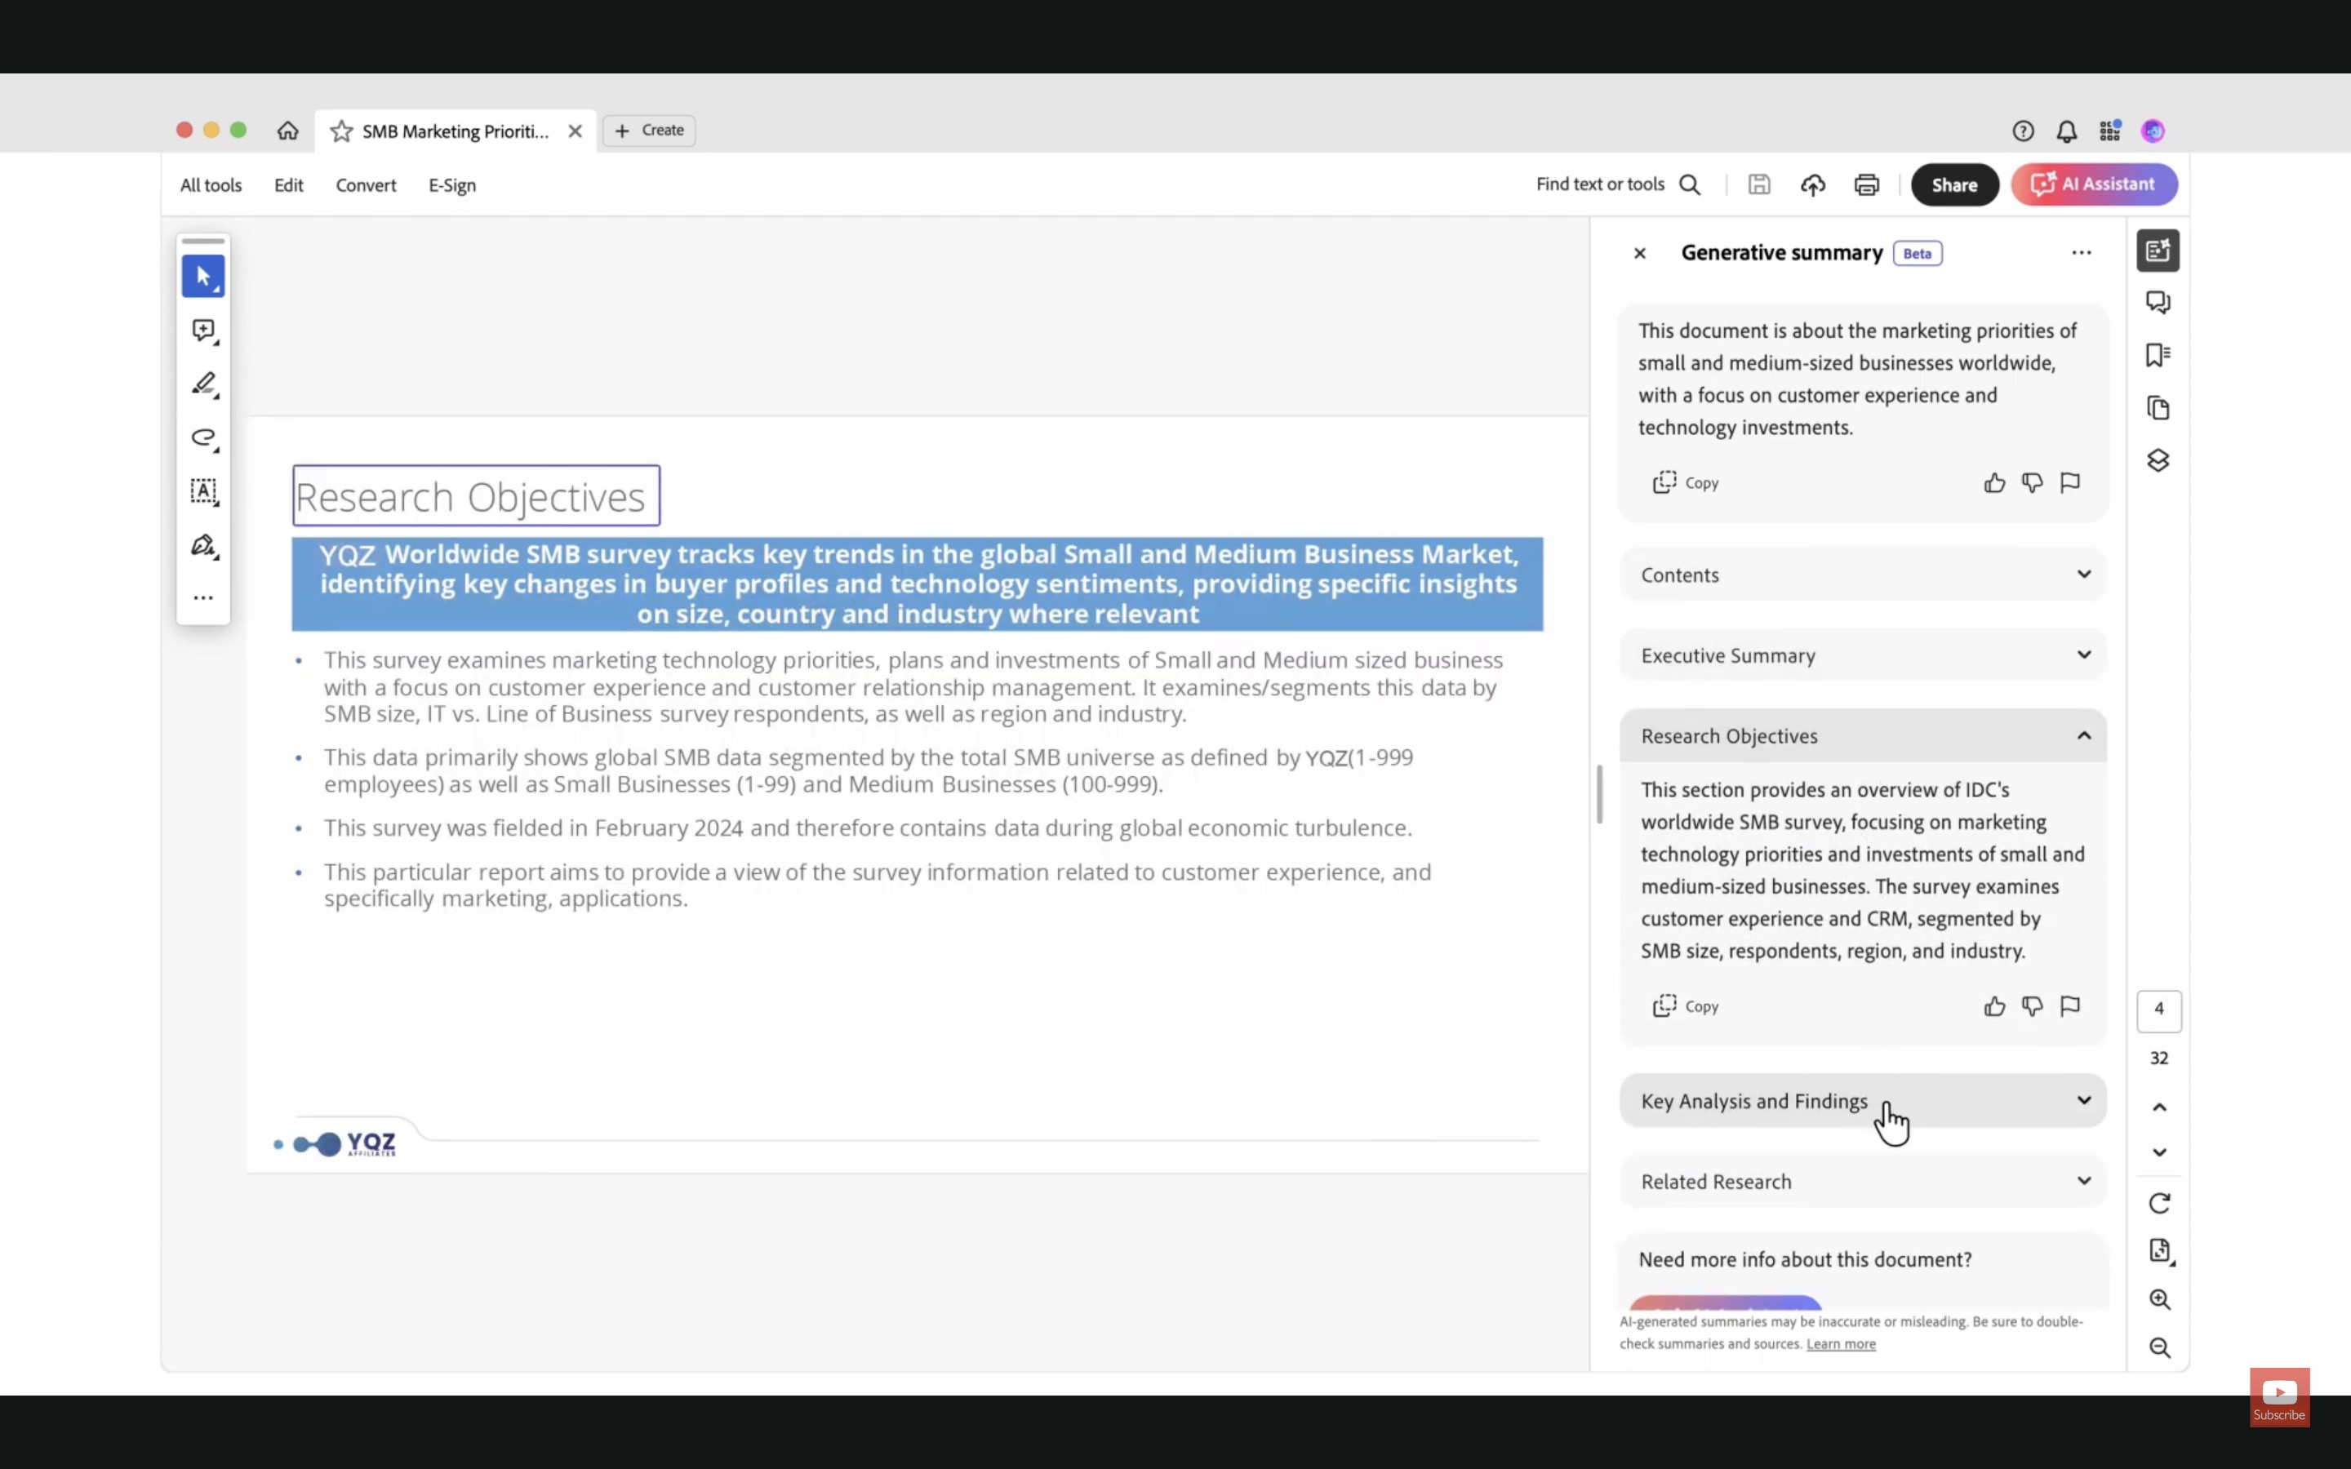Select the arrow selection tool

click(x=203, y=277)
